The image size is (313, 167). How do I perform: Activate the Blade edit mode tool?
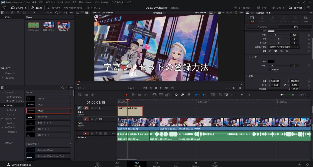coord(140,95)
